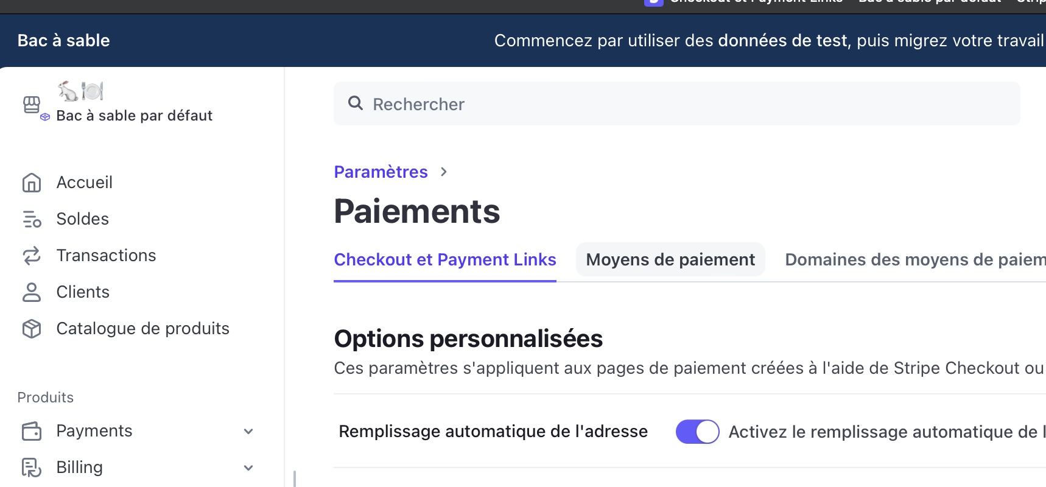Click the Paiements page title
The height and width of the screenshot is (487, 1046).
coord(417,212)
